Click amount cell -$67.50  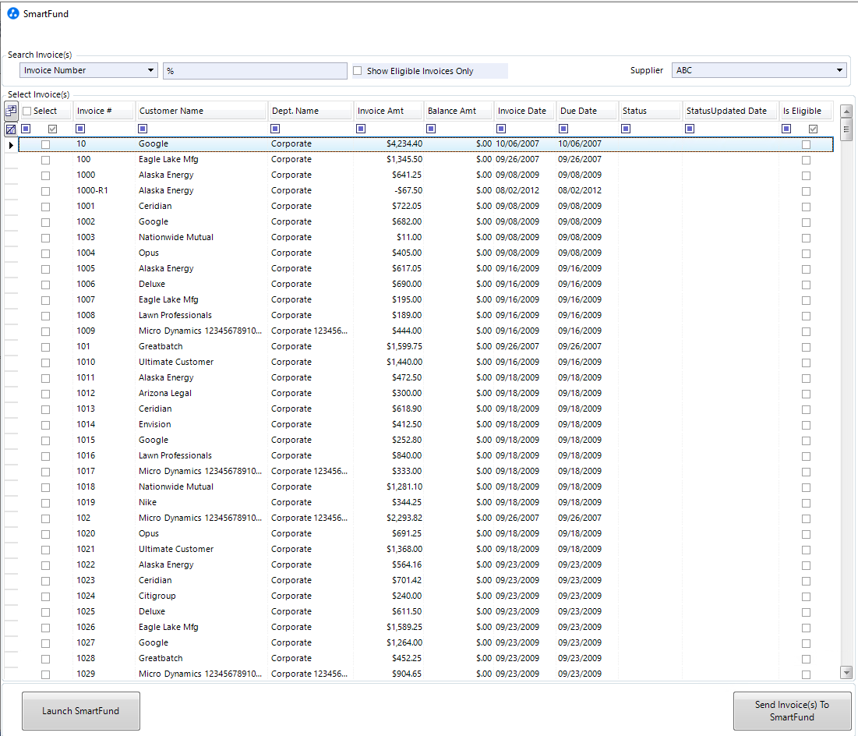[389, 190]
